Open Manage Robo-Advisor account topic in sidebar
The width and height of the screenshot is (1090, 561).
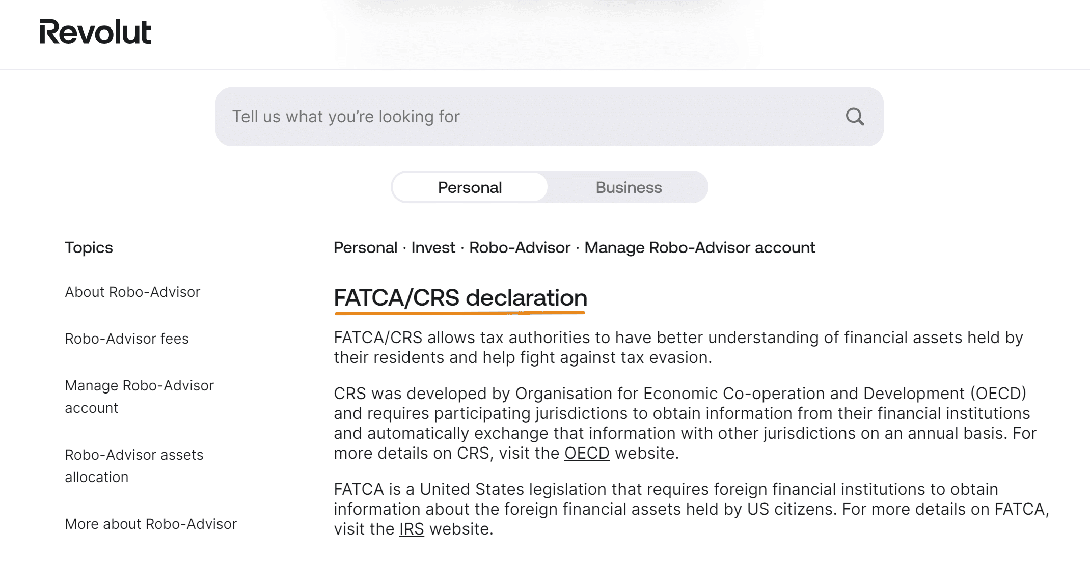pos(139,397)
